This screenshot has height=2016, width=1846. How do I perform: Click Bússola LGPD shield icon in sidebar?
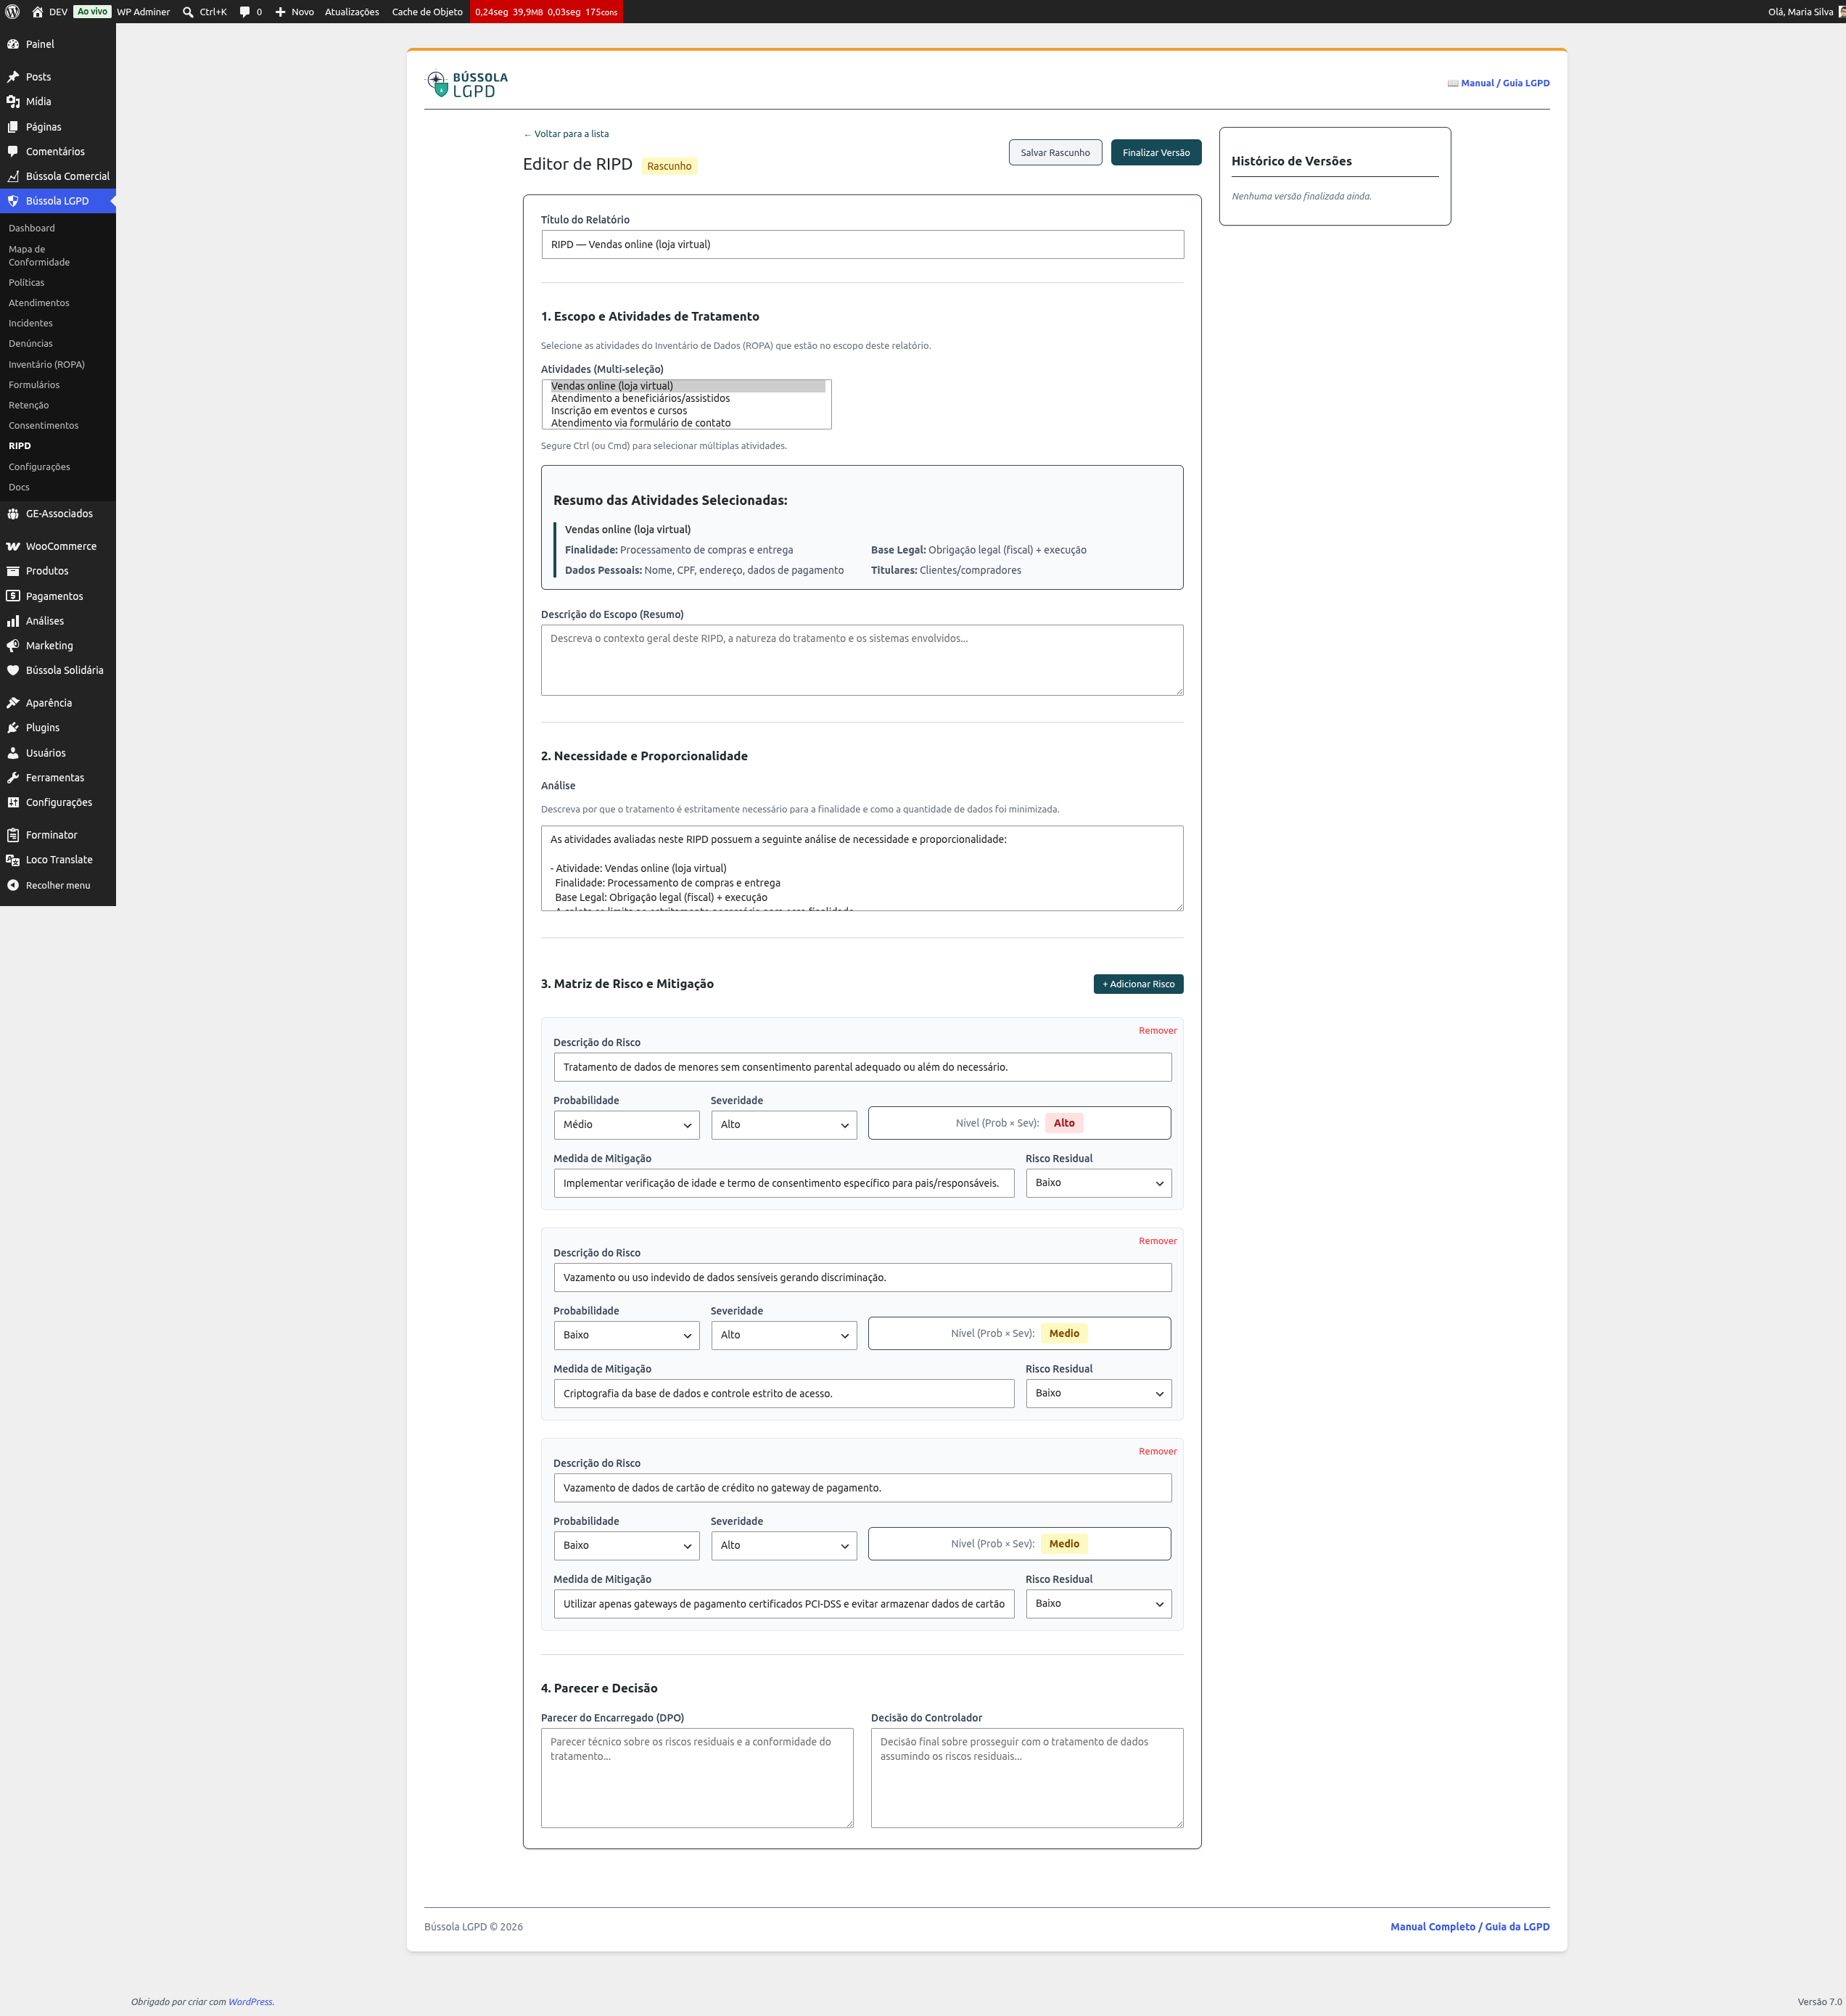[13, 201]
